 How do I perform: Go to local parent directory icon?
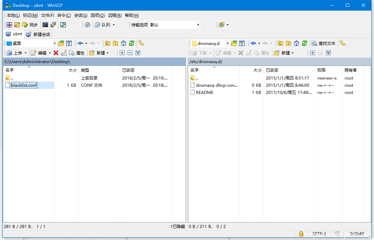click(108, 44)
